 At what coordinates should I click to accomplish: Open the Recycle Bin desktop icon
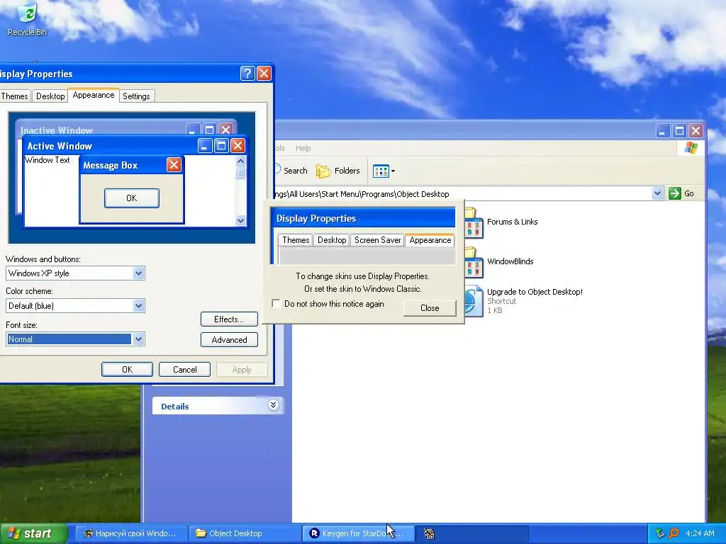click(x=27, y=18)
